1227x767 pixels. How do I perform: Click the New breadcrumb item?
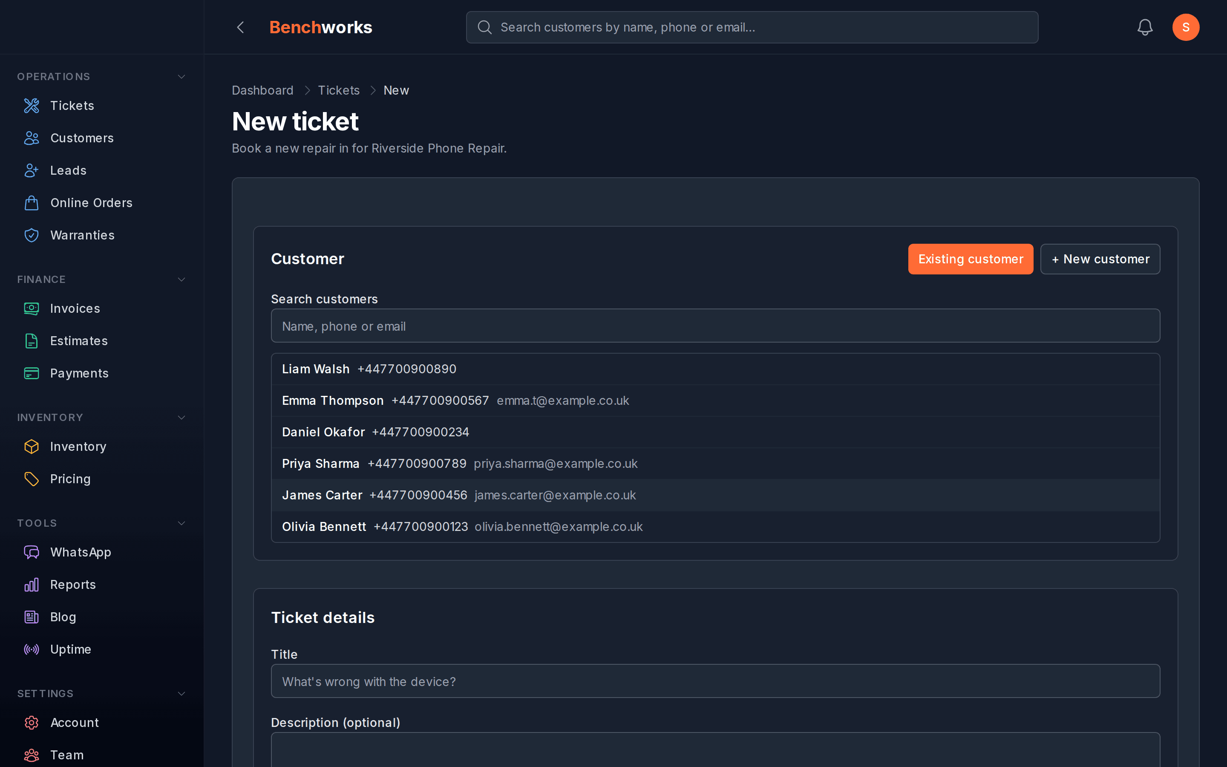(396, 90)
